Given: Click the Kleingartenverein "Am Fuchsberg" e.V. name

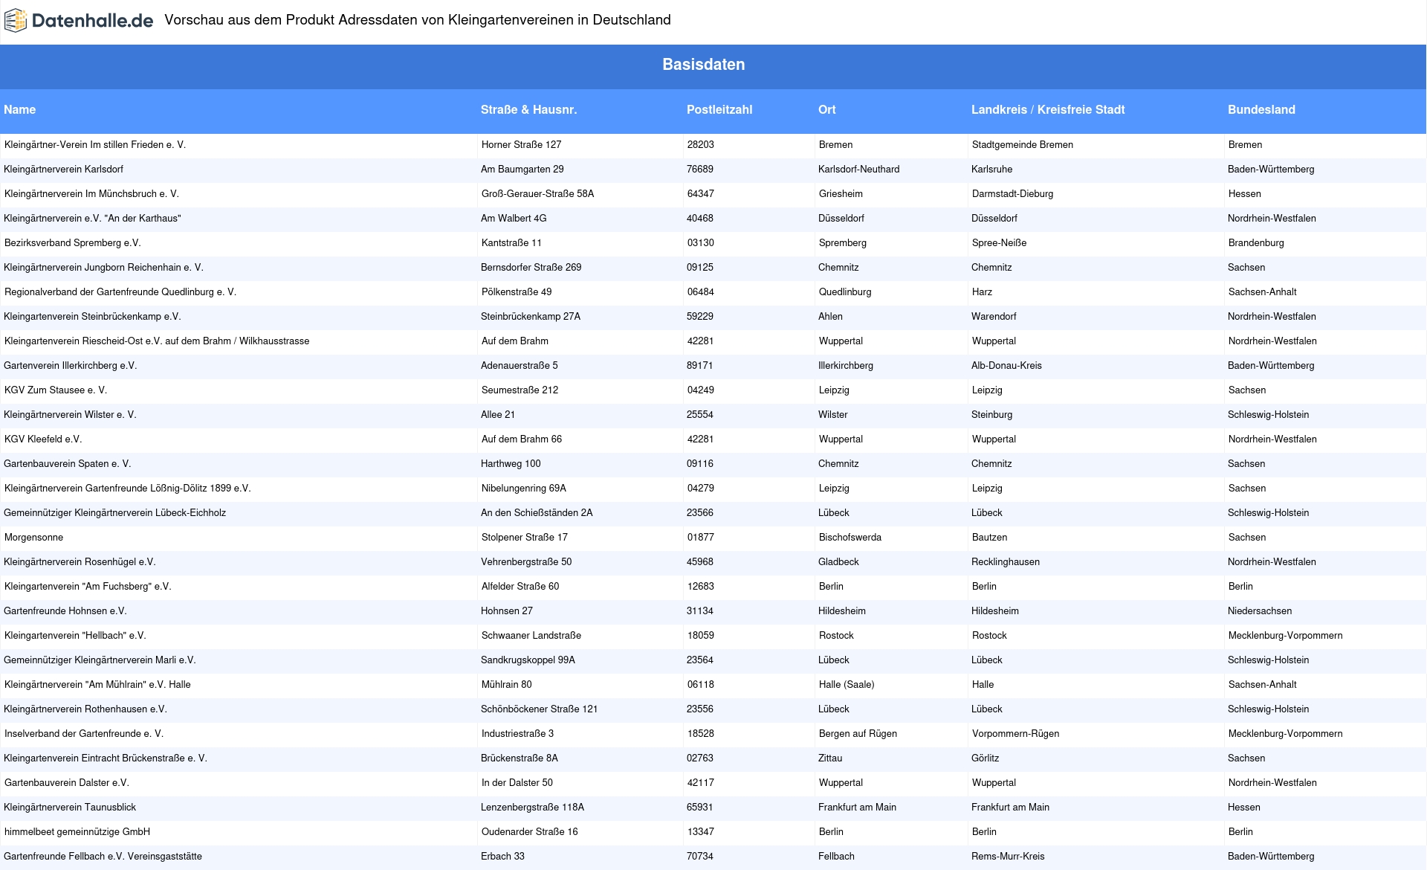Looking at the screenshot, I should 88,587.
